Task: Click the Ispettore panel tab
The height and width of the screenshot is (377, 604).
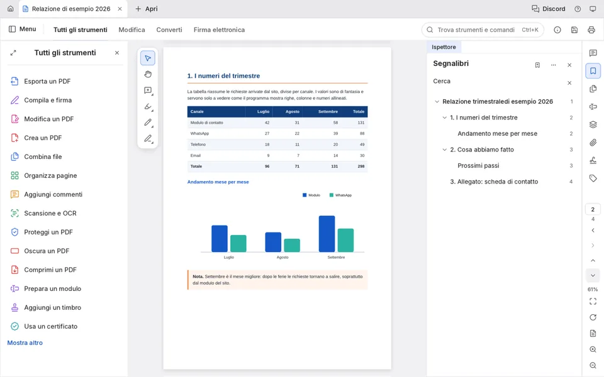Action: [444, 47]
